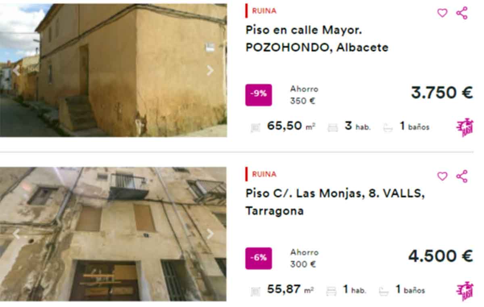Click the -9% discount badge

click(x=259, y=95)
